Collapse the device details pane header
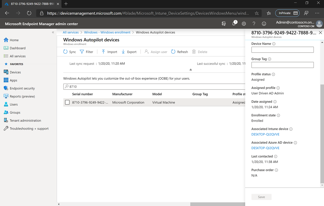Viewport: 324px width, 206px height. (320, 32)
